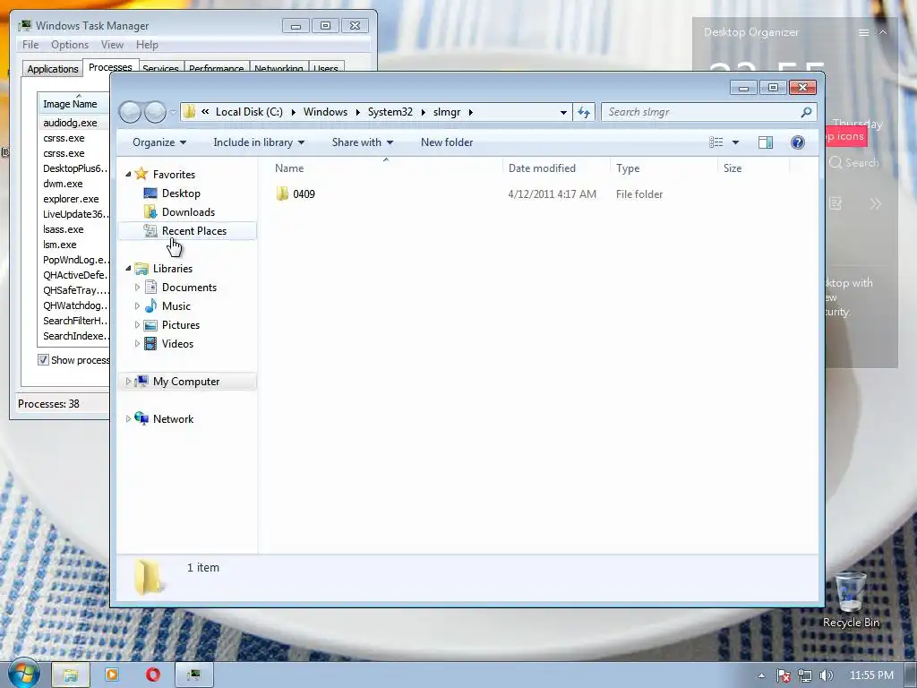
Task: Click the taskbar clock showing 11:55 PM
Action: click(x=871, y=675)
